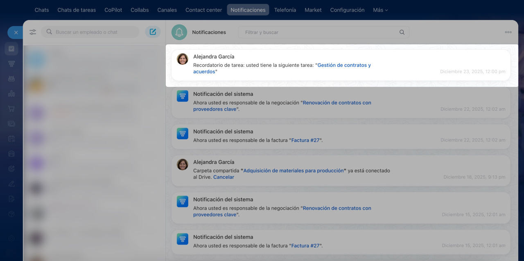Open the tasks checkmark icon in left sidebar

(x=11, y=49)
